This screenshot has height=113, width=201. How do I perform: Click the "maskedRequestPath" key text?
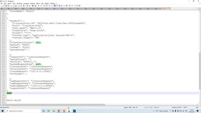point(22,64)
